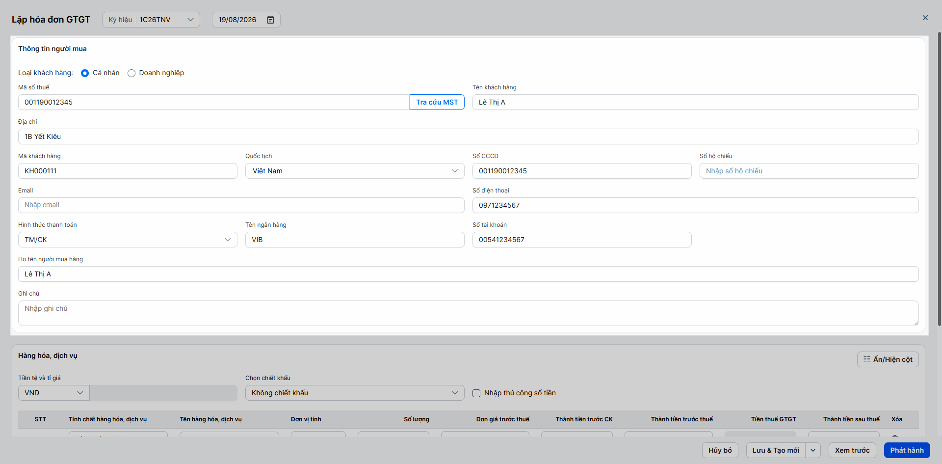Image resolution: width=942 pixels, height=464 pixels.
Task: Click the Lưu & Tạo mới button
Action: point(776,450)
